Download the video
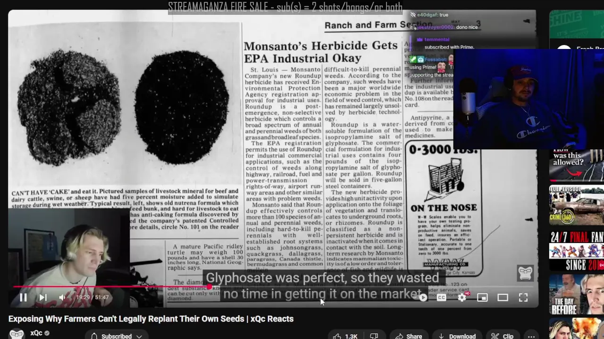Image resolution: width=604 pixels, height=339 pixels. (x=457, y=336)
